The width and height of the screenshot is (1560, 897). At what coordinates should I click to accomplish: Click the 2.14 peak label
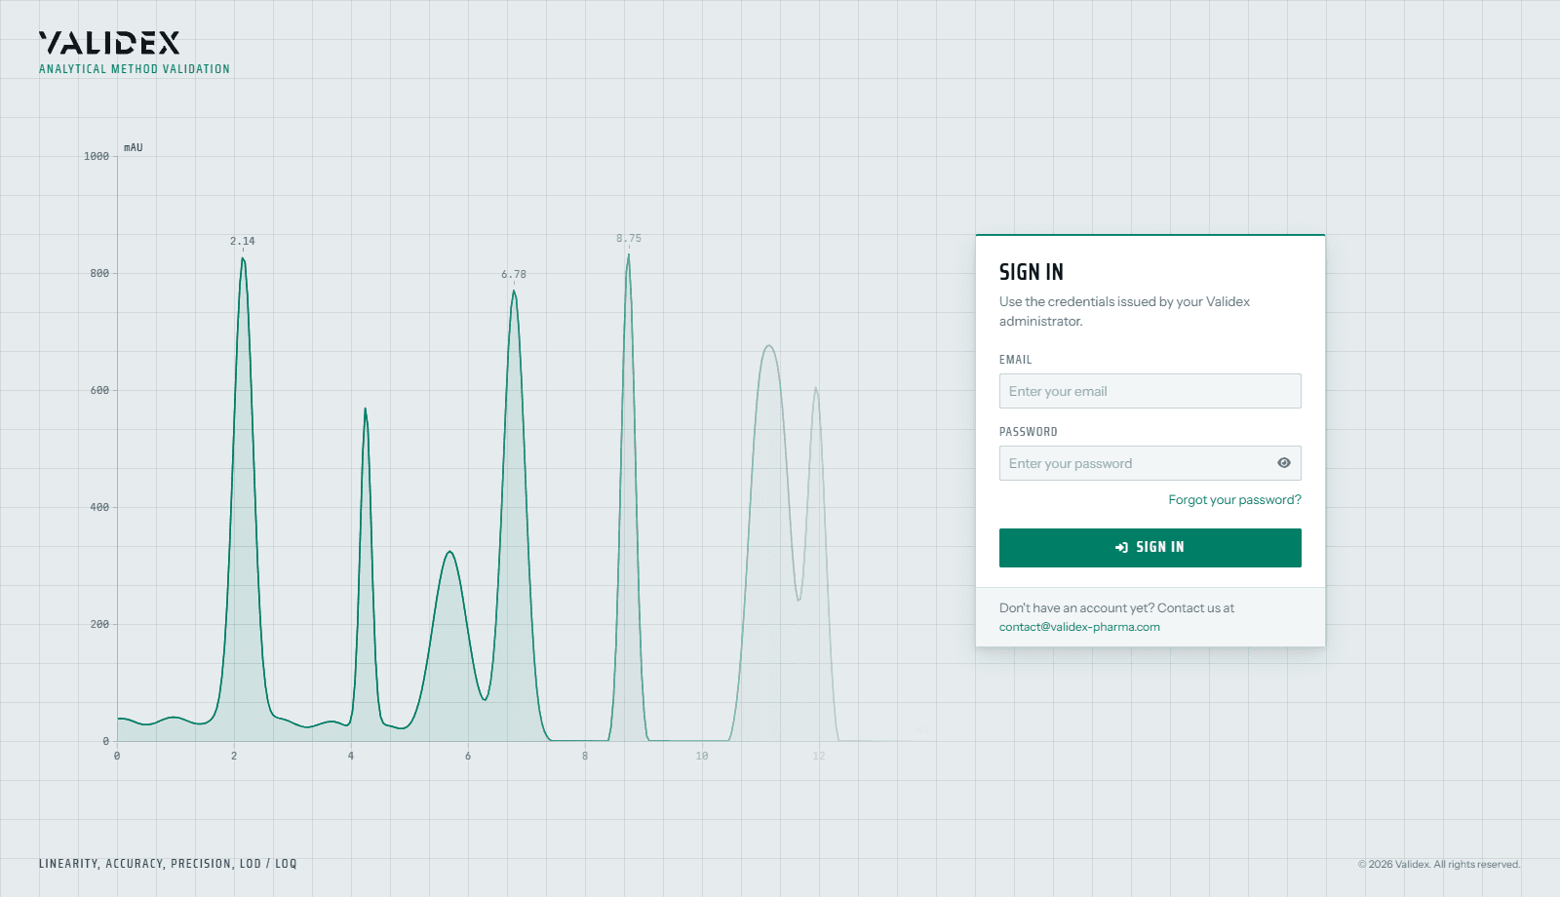(243, 241)
